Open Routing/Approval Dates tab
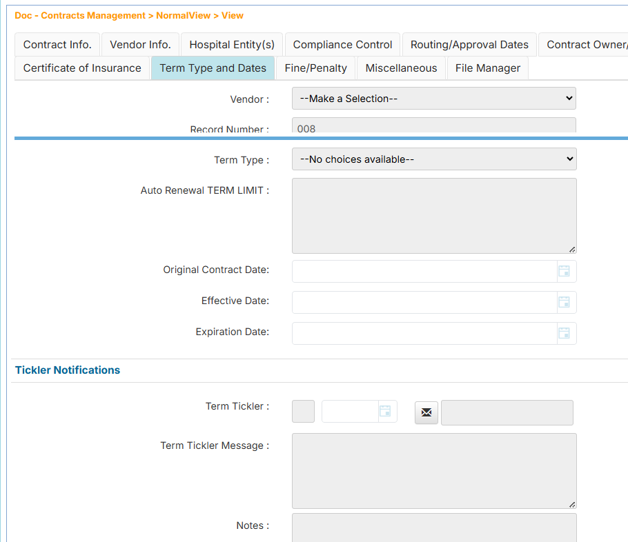The image size is (628, 542). [469, 45]
